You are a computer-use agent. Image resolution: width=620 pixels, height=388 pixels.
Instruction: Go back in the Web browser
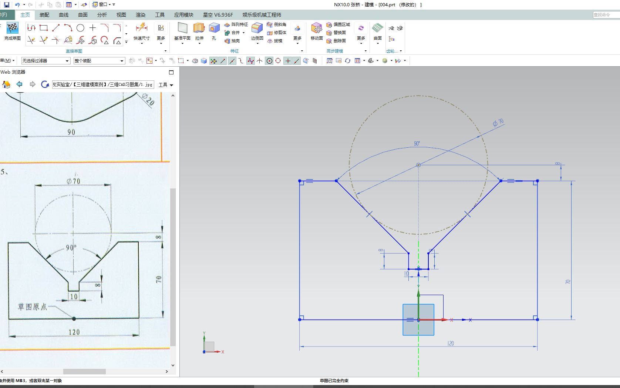[19, 84]
